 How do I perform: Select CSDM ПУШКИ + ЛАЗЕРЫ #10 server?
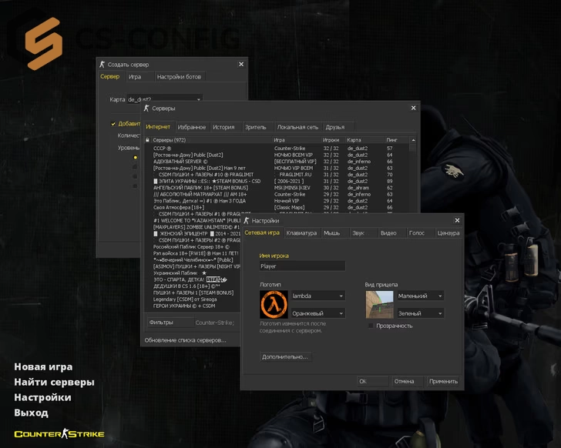click(277, 175)
